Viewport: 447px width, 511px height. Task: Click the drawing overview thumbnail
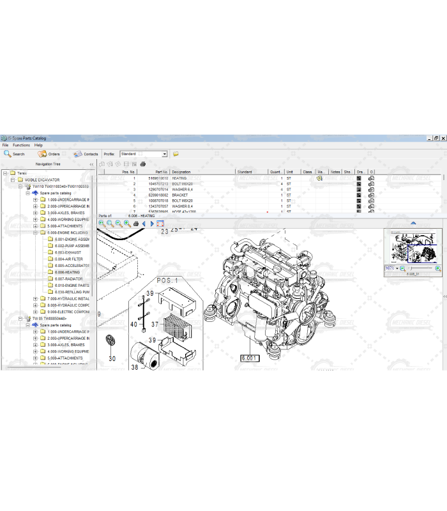(413, 247)
